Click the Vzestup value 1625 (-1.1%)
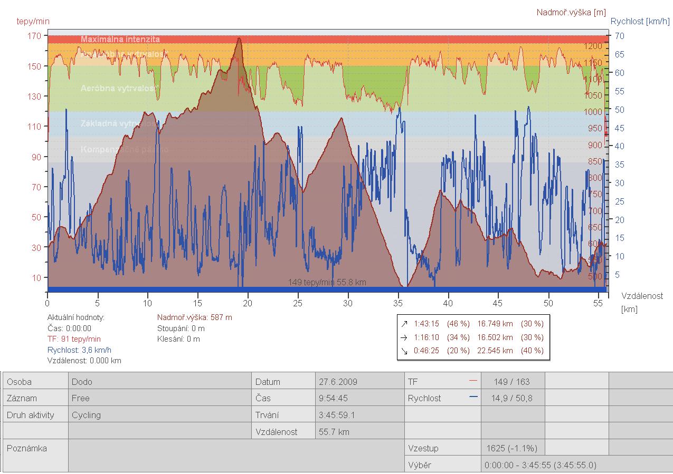The width and height of the screenshot is (673, 474). (511, 448)
